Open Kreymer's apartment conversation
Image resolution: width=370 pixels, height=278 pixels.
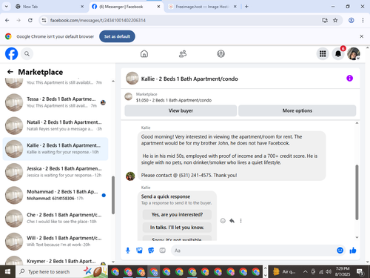(55, 260)
